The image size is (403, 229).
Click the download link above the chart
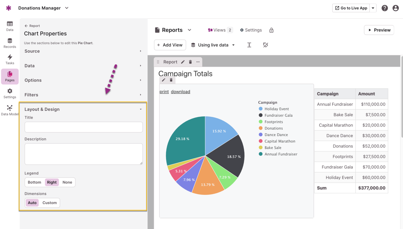click(x=180, y=92)
